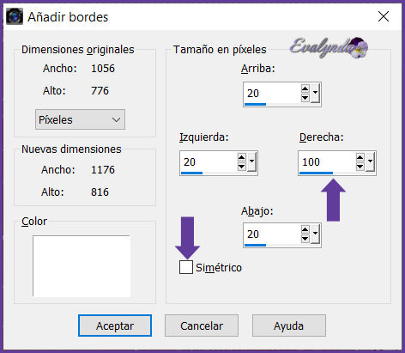Screen dimensions: 405x353
Task: Increase the Arriba value with up arrow
Action: tap(305, 88)
